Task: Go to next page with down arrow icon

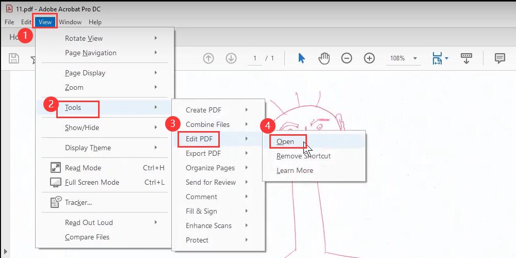Action: 231,58
